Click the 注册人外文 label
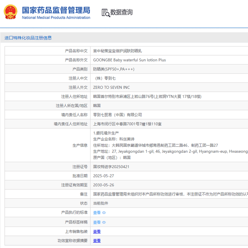Image resolution: width=248 pixels, height=248 pixels. click(78, 87)
